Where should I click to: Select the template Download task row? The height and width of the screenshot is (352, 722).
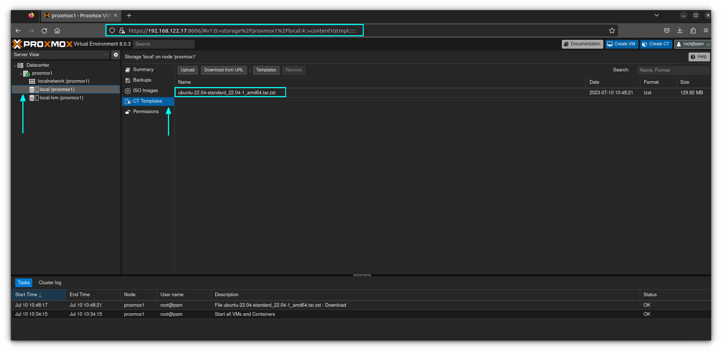361,305
